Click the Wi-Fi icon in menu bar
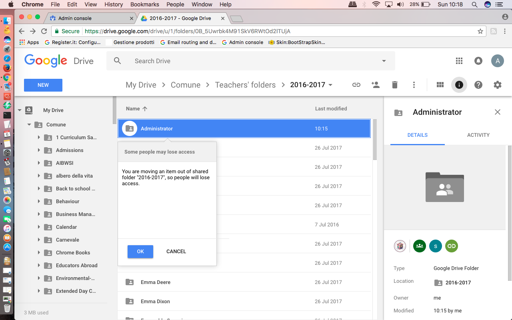Screen dimensions: 512x320 click(376, 4)
